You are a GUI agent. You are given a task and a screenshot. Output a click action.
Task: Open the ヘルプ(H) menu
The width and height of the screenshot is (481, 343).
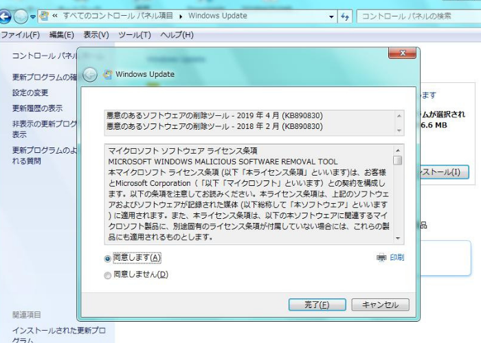point(177,35)
